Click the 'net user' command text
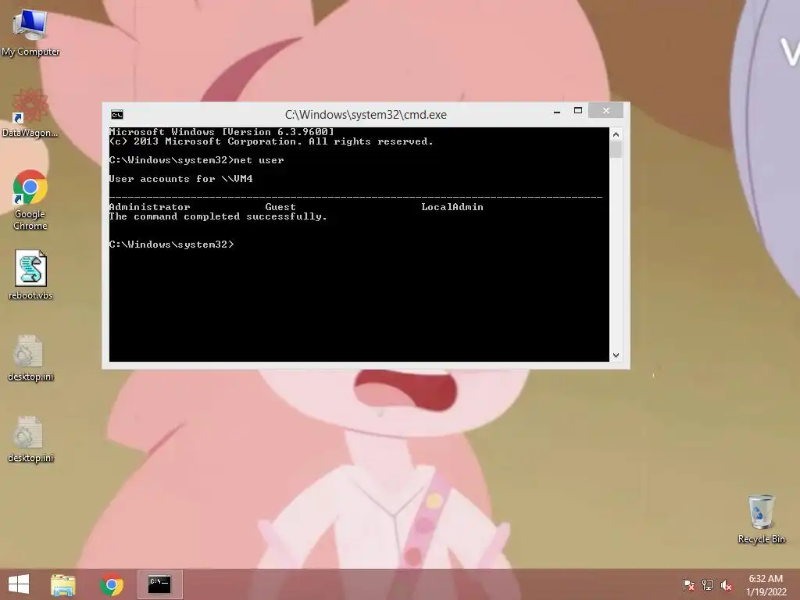 (259, 160)
